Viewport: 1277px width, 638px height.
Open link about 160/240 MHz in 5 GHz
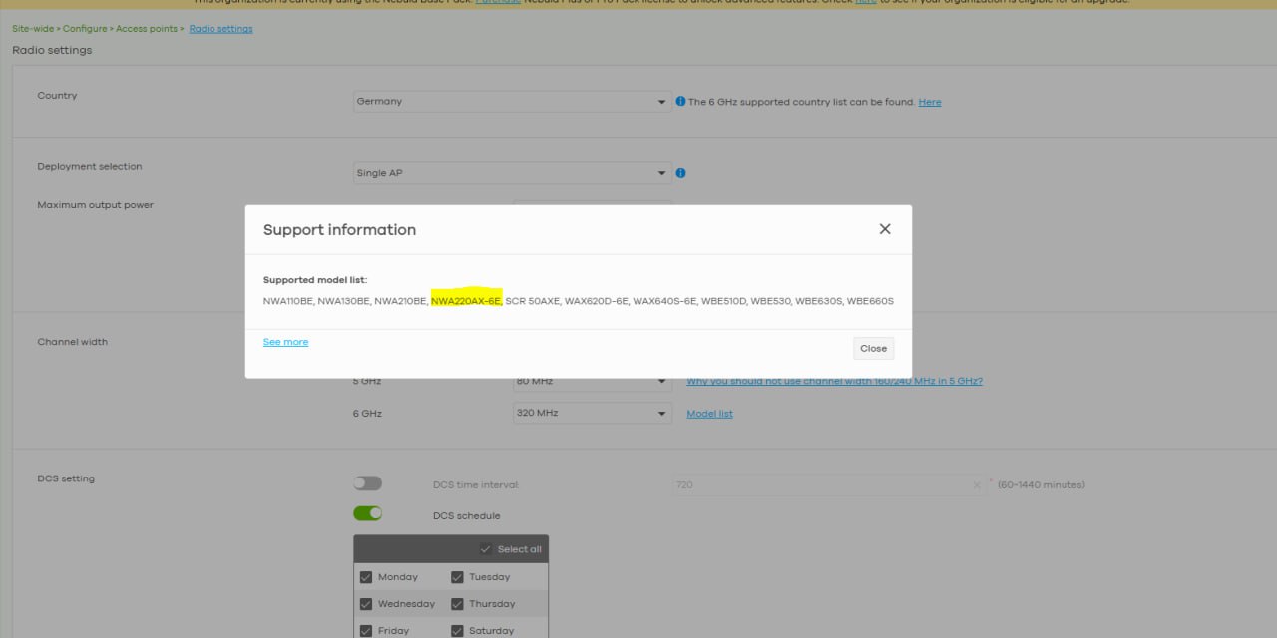pos(834,381)
